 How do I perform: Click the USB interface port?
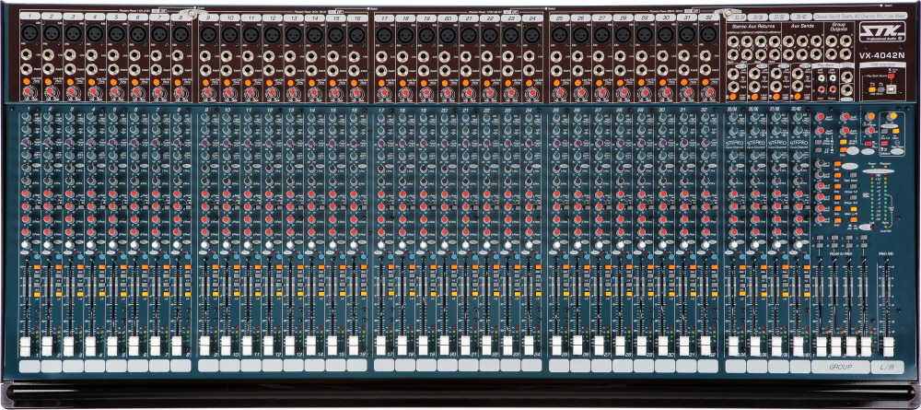pyautogui.click(x=891, y=88)
